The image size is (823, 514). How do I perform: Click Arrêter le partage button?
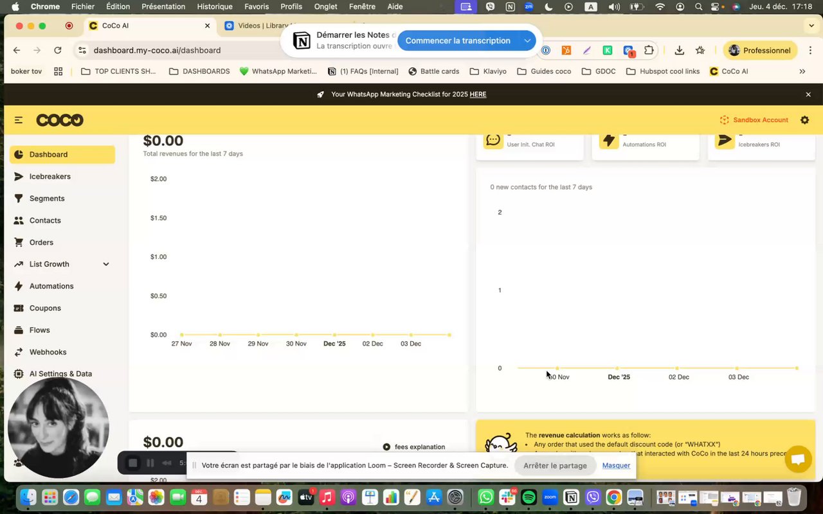[x=555, y=465]
